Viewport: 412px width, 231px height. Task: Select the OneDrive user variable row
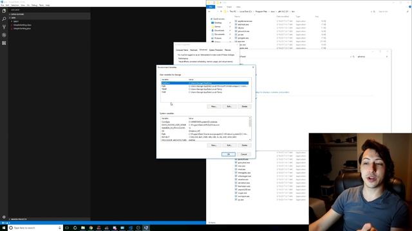point(205,83)
